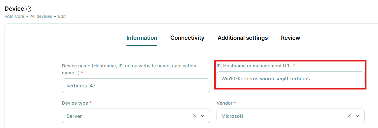Switch to the Connectivity tab

(x=187, y=38)
